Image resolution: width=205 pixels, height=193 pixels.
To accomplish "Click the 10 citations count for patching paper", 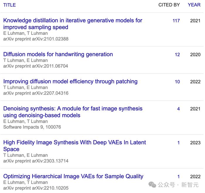I will (177, 82).
